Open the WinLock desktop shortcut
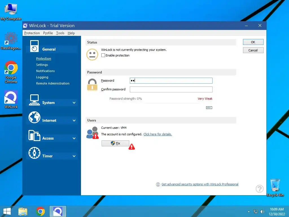289x217 pixels. [11, 99]
